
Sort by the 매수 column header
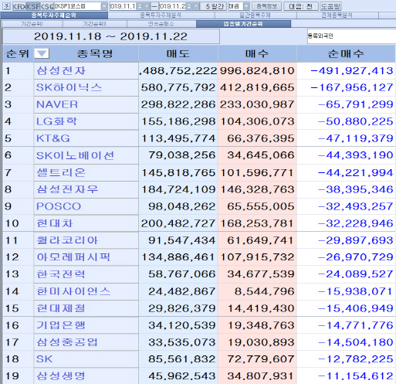tap(257, 54)
